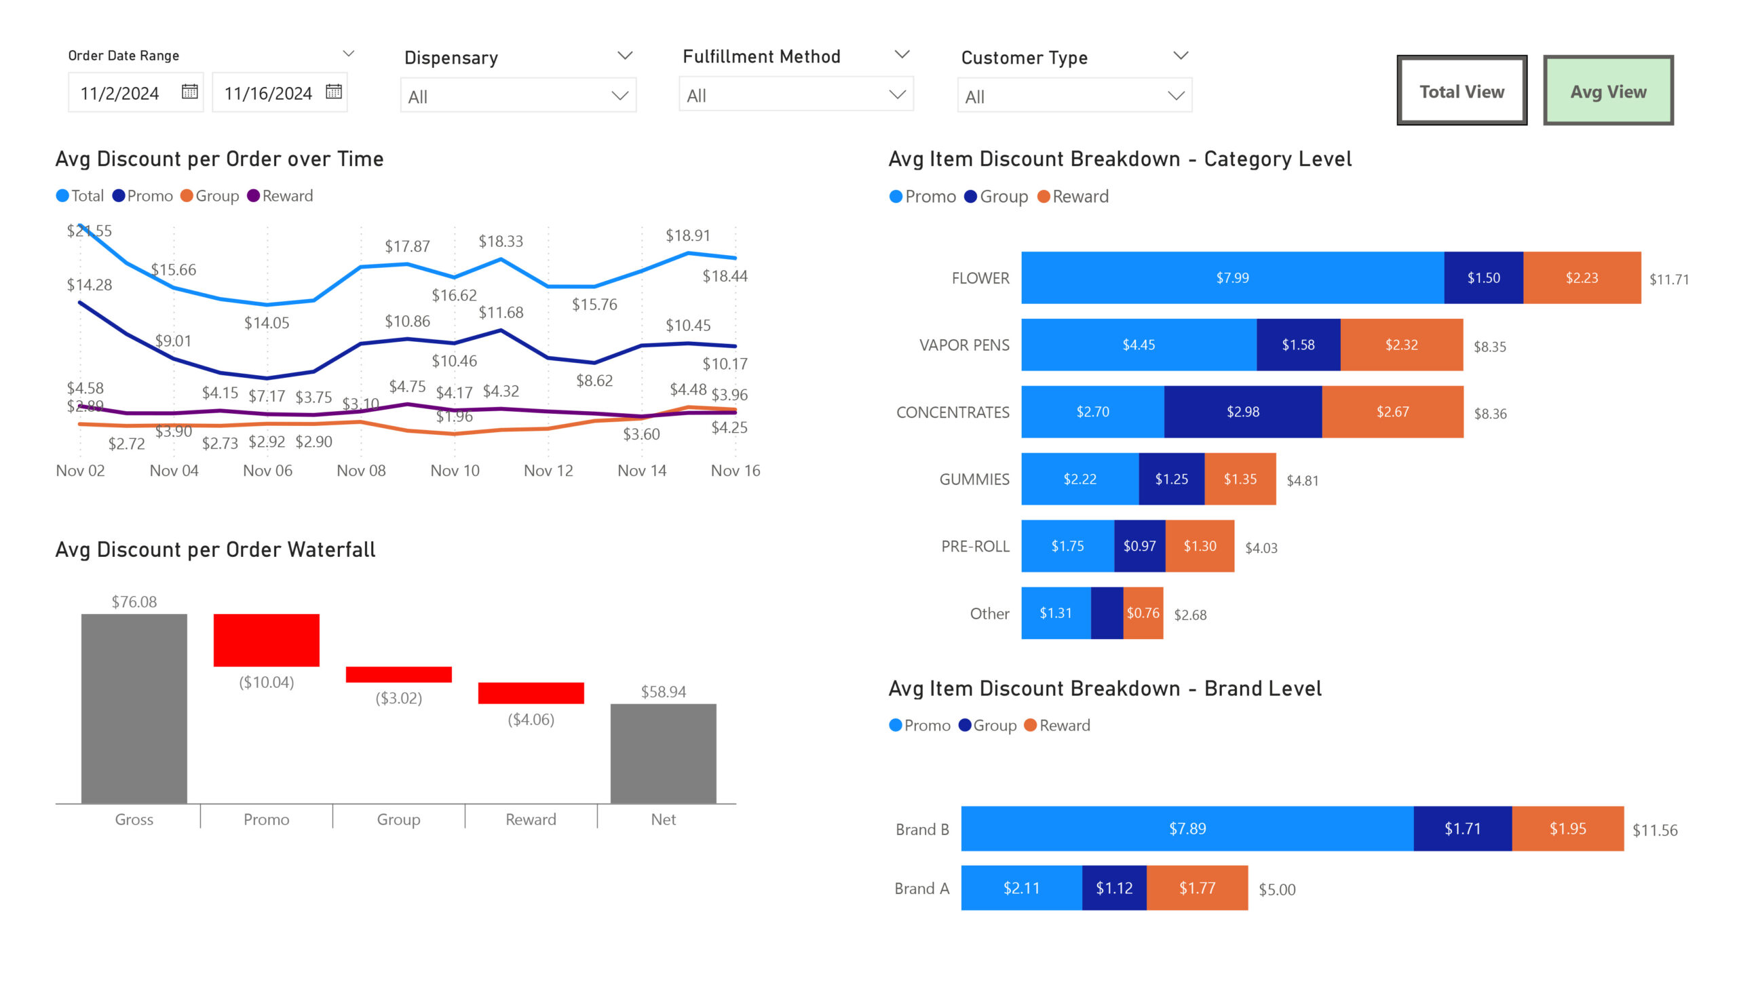Open the Dispensary All dropdown
The width and height of the screenshot is (1737, 1004).
(x=518, y=96)
